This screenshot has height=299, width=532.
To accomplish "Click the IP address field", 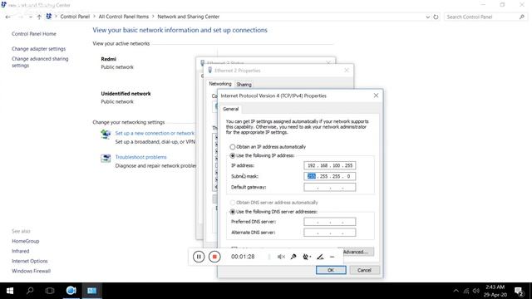I will tap(330, 165).
